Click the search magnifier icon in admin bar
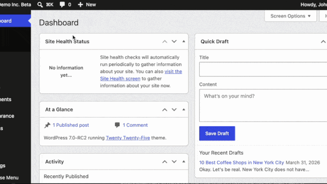 pyautogui.click(x=40, y=5)
